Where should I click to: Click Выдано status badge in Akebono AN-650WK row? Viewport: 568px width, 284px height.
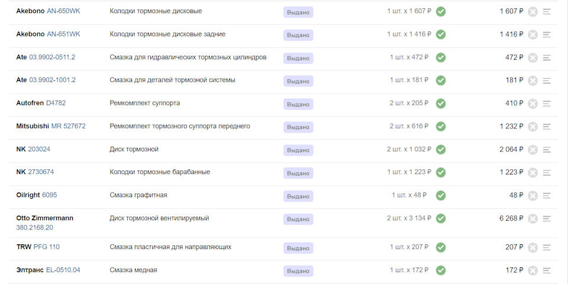point(298,12)
